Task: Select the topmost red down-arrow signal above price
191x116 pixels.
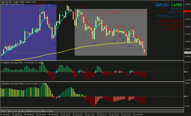Action: click(x=82, y=7)
